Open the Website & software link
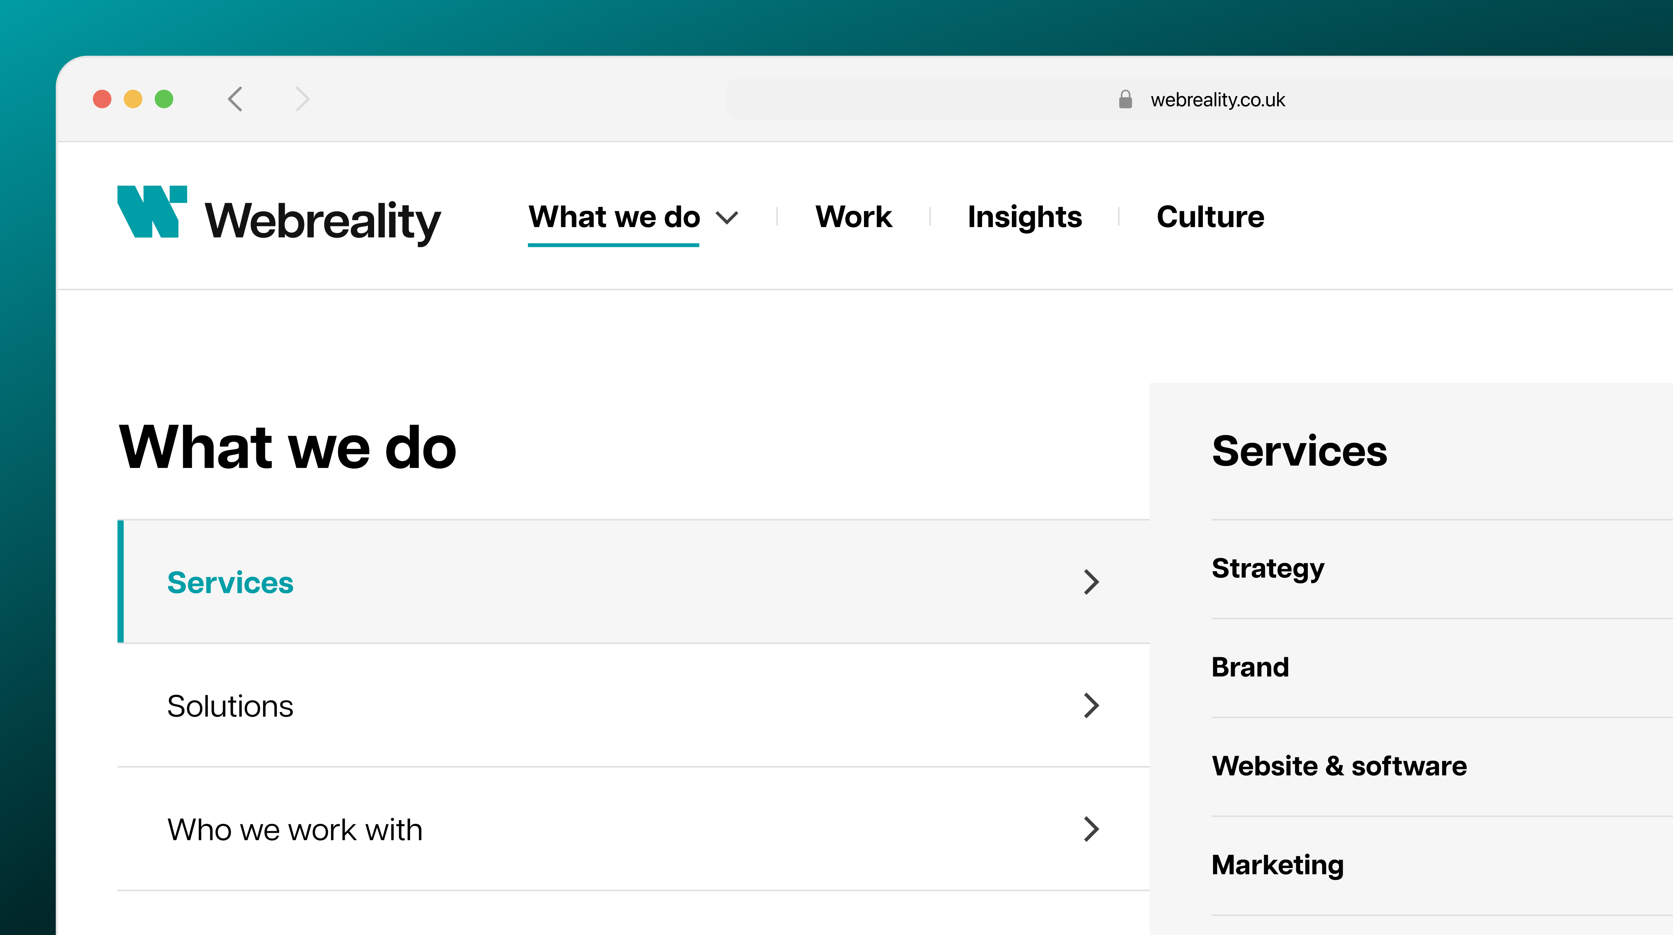Viewport: 1673px width, 935px height. 1339,766
